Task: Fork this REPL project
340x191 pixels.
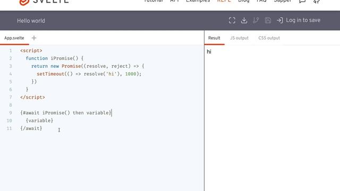Action: tap(256, 20)
